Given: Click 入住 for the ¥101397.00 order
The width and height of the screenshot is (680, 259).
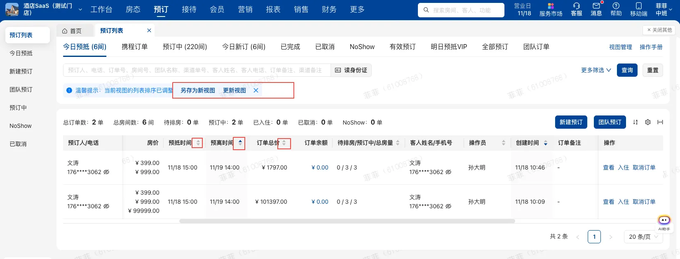Looking at the screenshot, I should [624, 202].
